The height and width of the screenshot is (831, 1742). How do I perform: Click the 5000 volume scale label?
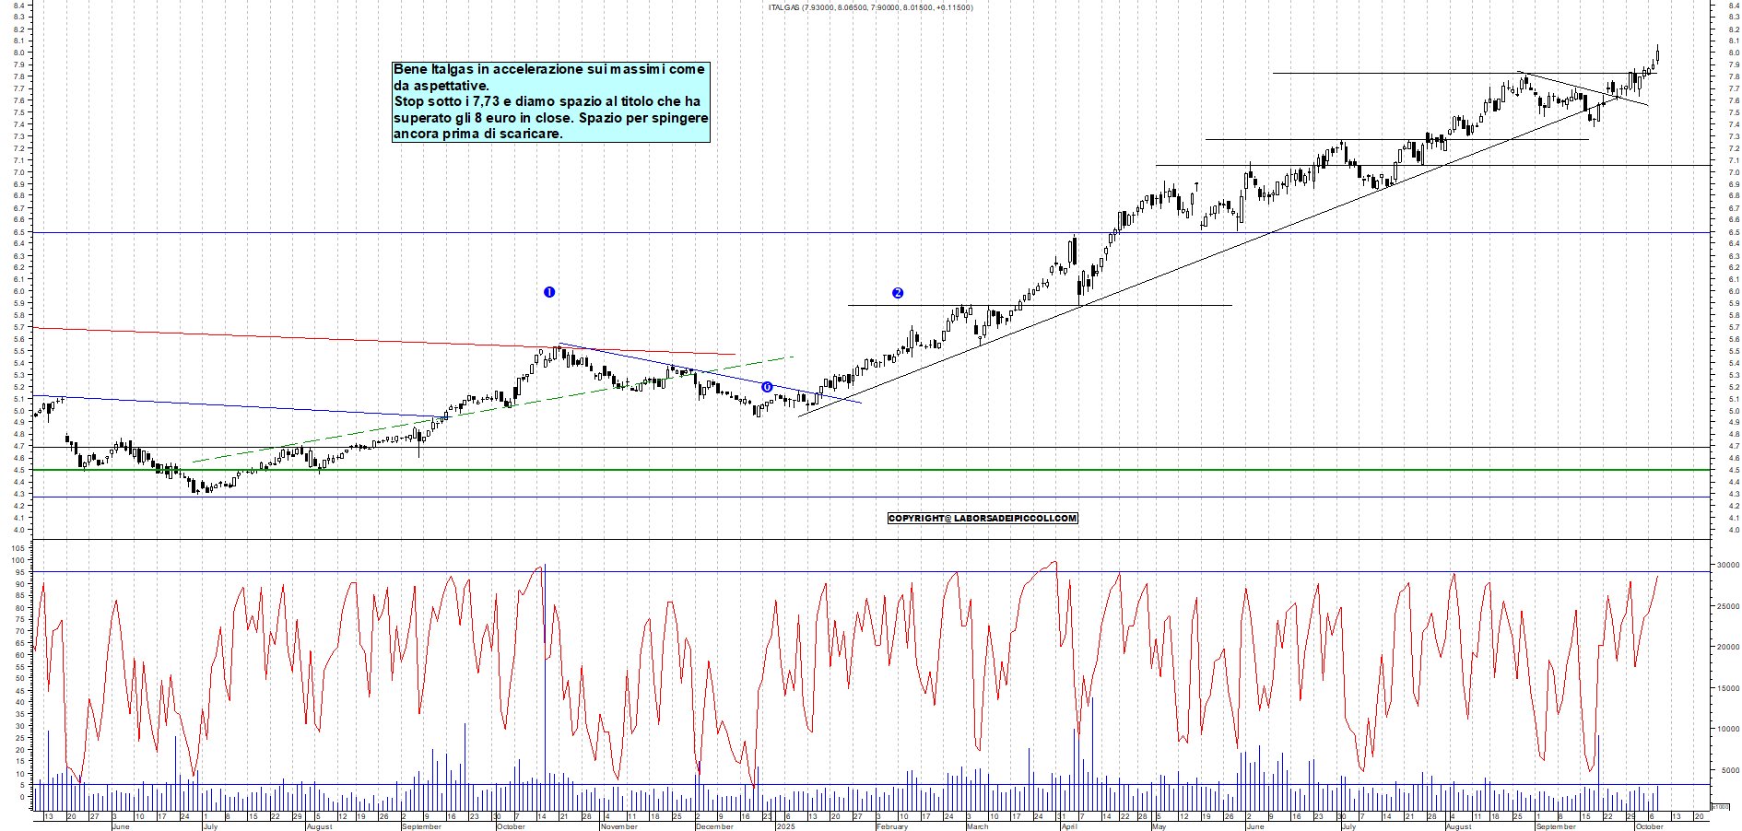[x=1729, y=770]
